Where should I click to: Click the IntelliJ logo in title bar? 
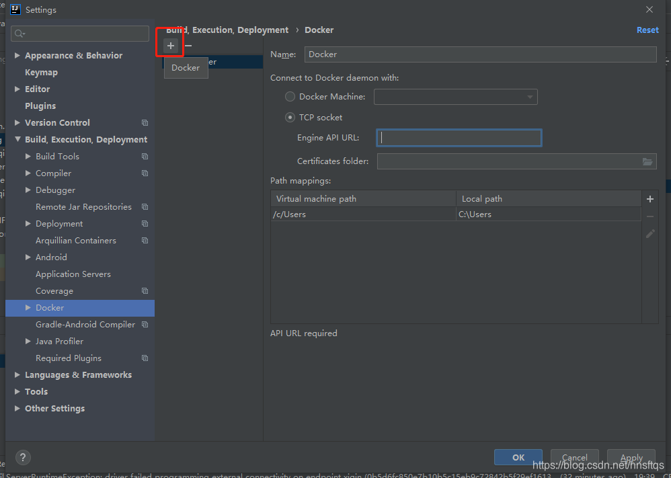tap(15, 9)
